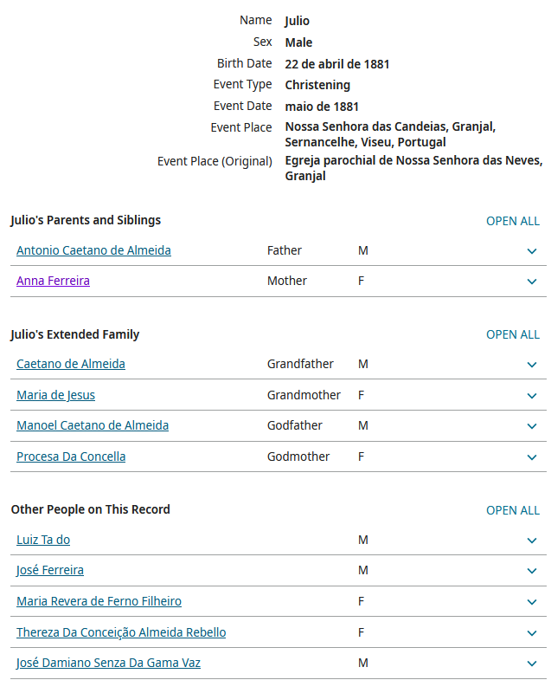Open the Luiz Ta do name link
The image size is (551, 693).
[x=43, y=540]
